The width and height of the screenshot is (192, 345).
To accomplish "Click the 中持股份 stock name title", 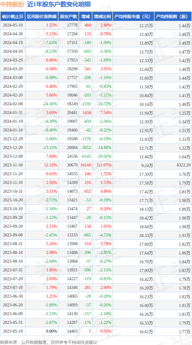I will point(12,4).
